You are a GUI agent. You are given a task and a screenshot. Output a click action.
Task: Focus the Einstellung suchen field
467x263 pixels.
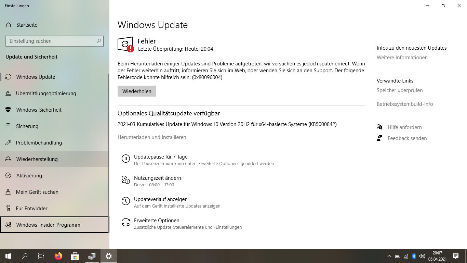(55, 41)
